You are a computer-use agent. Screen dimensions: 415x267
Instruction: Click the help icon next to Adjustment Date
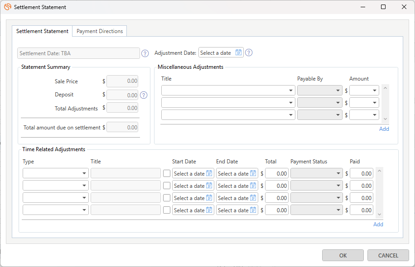pyautogui.click(x=249, y=53)
